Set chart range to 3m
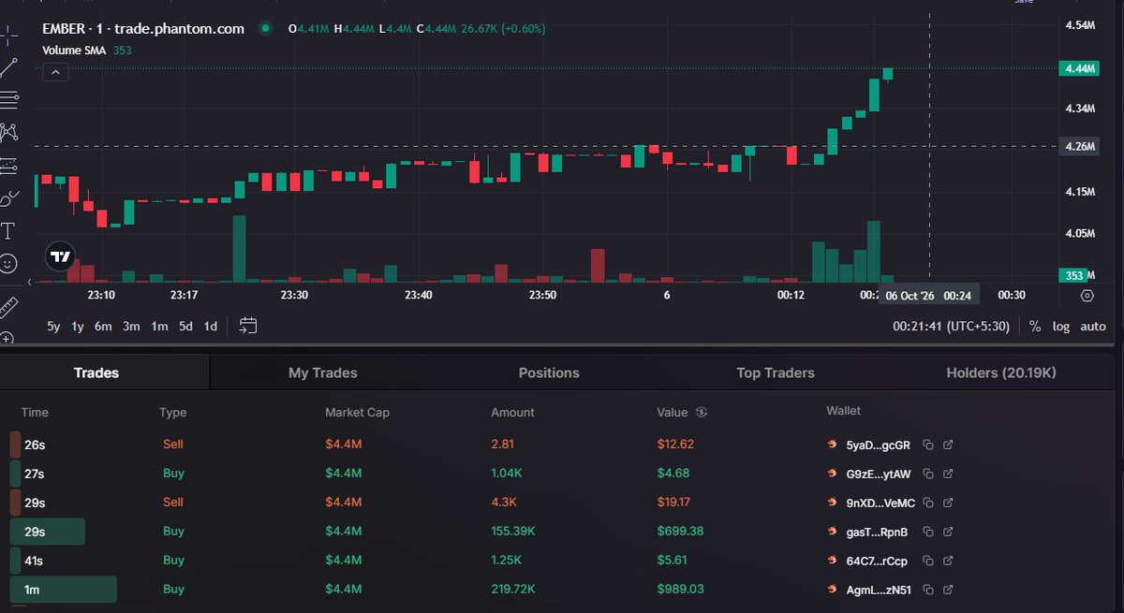 tap(131, 327)
